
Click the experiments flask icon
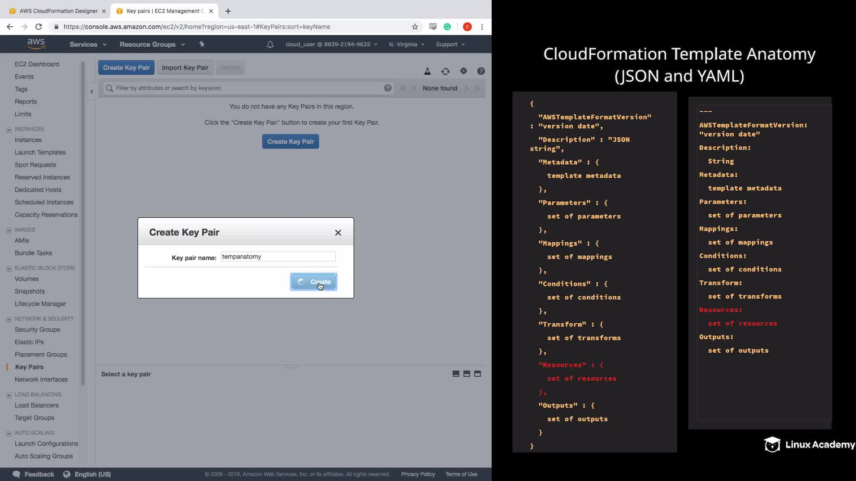(427, 71)
